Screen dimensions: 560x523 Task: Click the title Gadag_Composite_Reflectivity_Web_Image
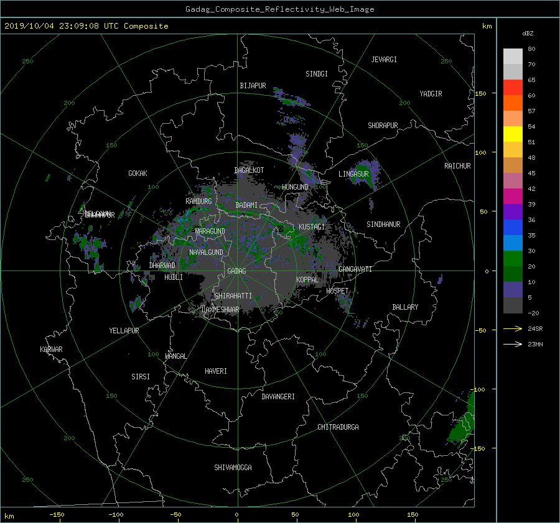[x=279, y=9]
